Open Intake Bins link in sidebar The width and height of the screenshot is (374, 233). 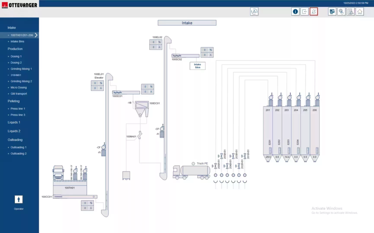click(x=17, y=42)
